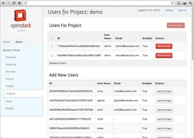Click the browser reload icon

click(14, 3)
